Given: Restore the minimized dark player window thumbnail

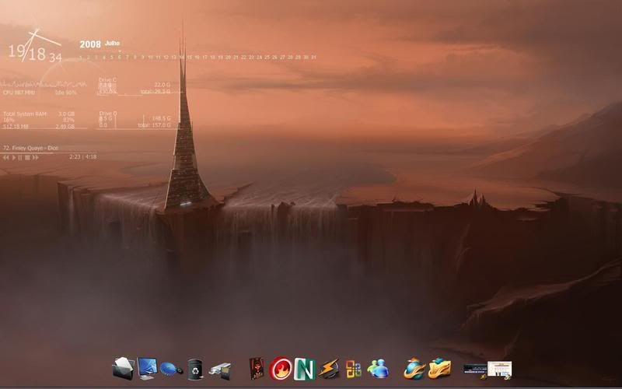Looking at the screenshot, I should [x=475, y=370].
